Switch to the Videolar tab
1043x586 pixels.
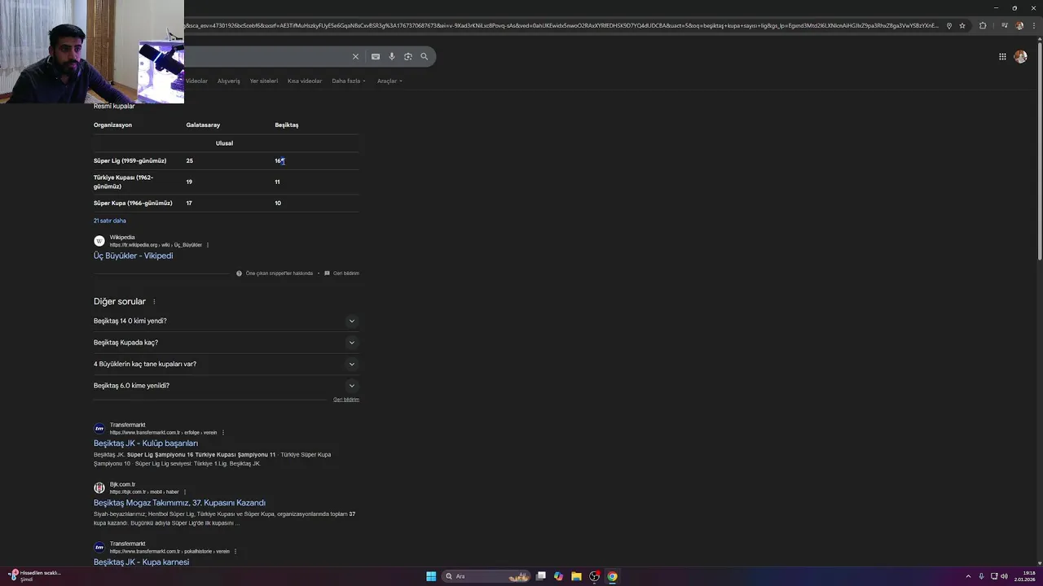pyautogui.click(x=196, y=81)
